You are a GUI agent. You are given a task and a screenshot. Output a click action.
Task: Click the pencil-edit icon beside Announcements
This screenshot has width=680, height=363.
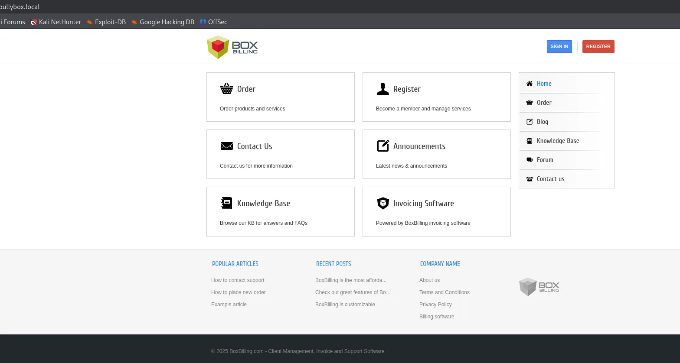point(382,146)
